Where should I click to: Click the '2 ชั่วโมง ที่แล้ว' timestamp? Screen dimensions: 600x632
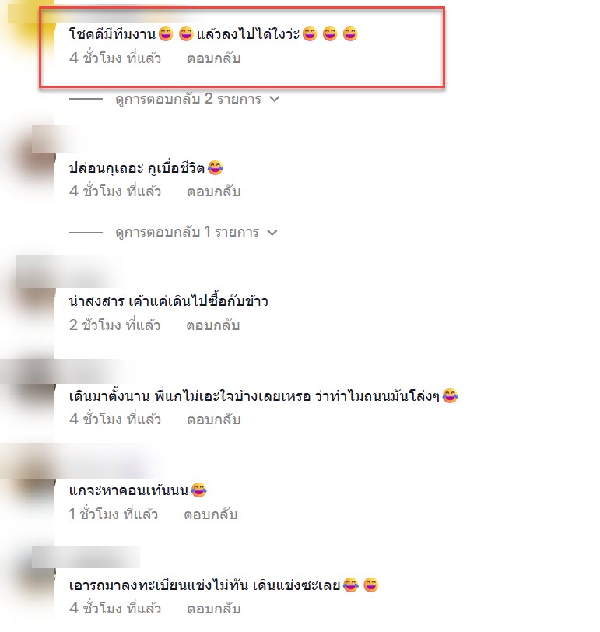coord(115,325)
